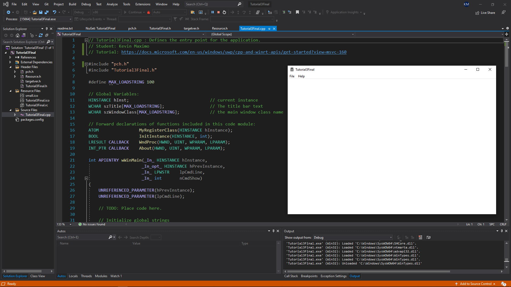This screenshot has width=511, height=287.
Task: Expand the References node
Action: click(x=11, y=57)
